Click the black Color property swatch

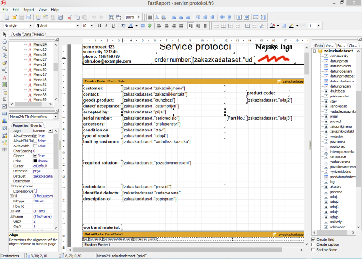[35, 161]
